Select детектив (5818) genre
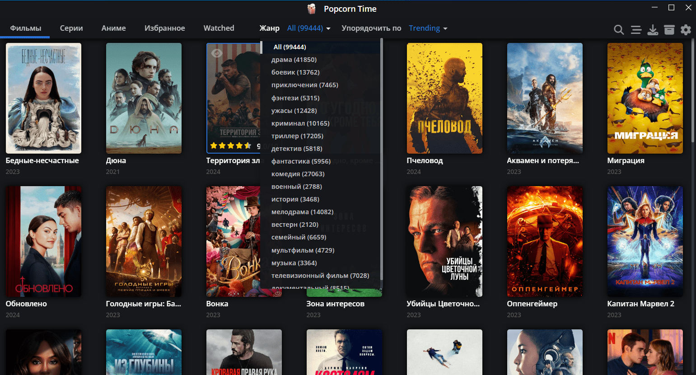This screenshot has height=375, width=696. tap(321, 149)
